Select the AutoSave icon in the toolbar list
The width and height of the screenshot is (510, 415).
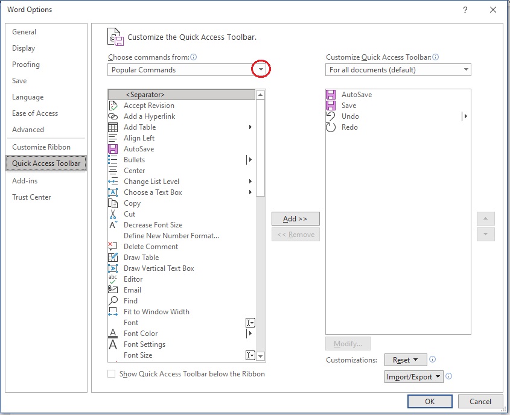tap(331, 95)
